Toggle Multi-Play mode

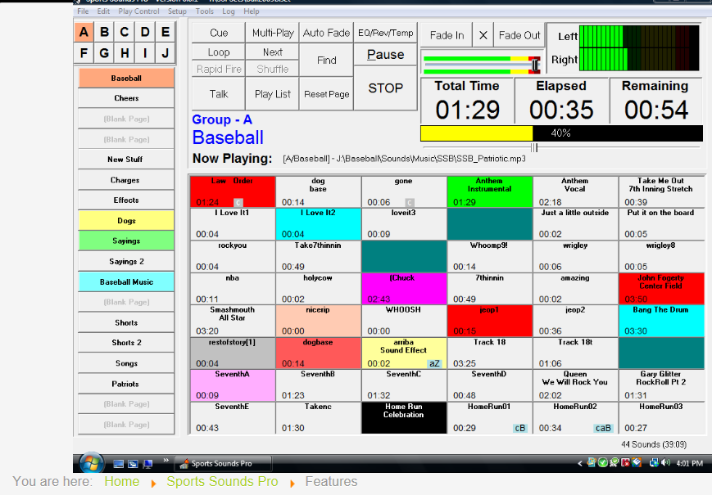click(x=273, y=33)
